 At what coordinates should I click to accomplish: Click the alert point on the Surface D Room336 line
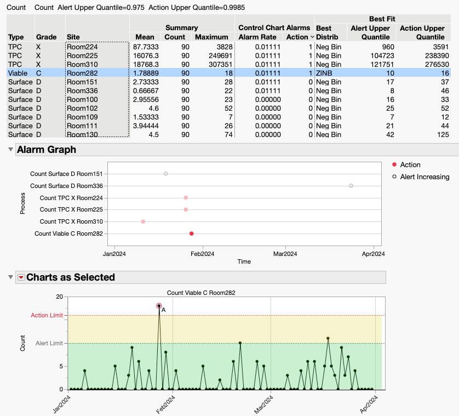351,186
